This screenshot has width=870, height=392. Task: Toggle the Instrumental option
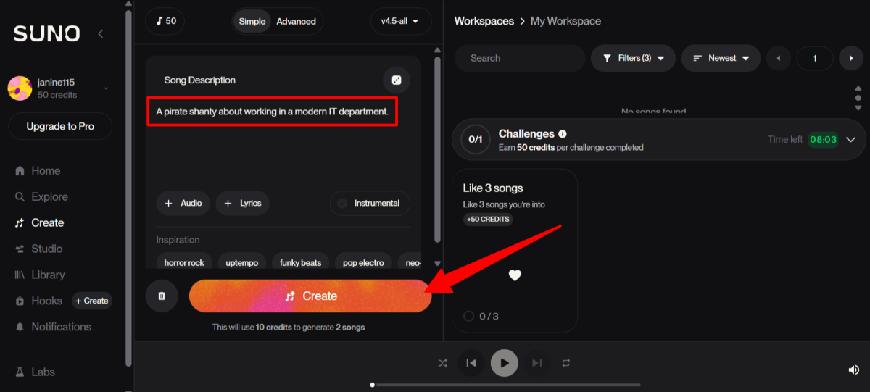pyautogui.click(x=370, y=204)
